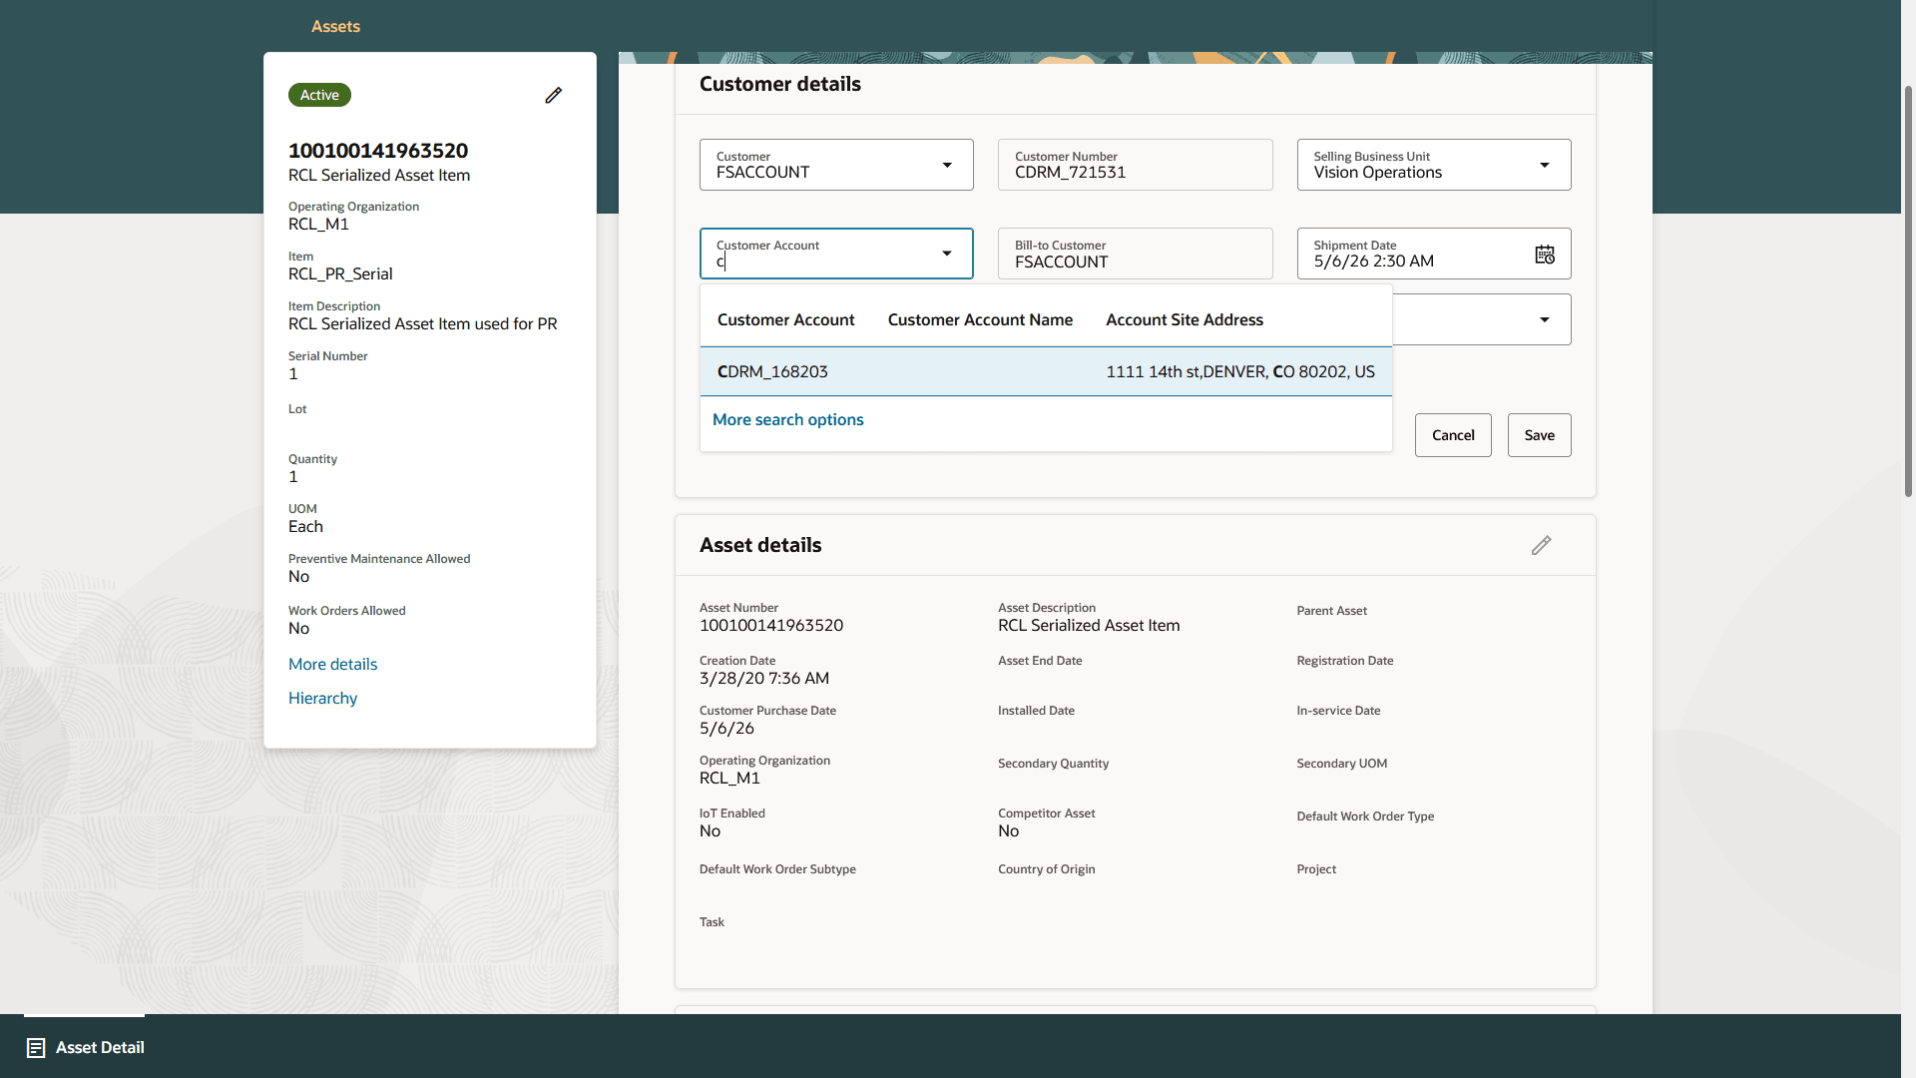1916x1078 pixels.
Task: Click the Customer Account Name column header
Action: [980, 319]
